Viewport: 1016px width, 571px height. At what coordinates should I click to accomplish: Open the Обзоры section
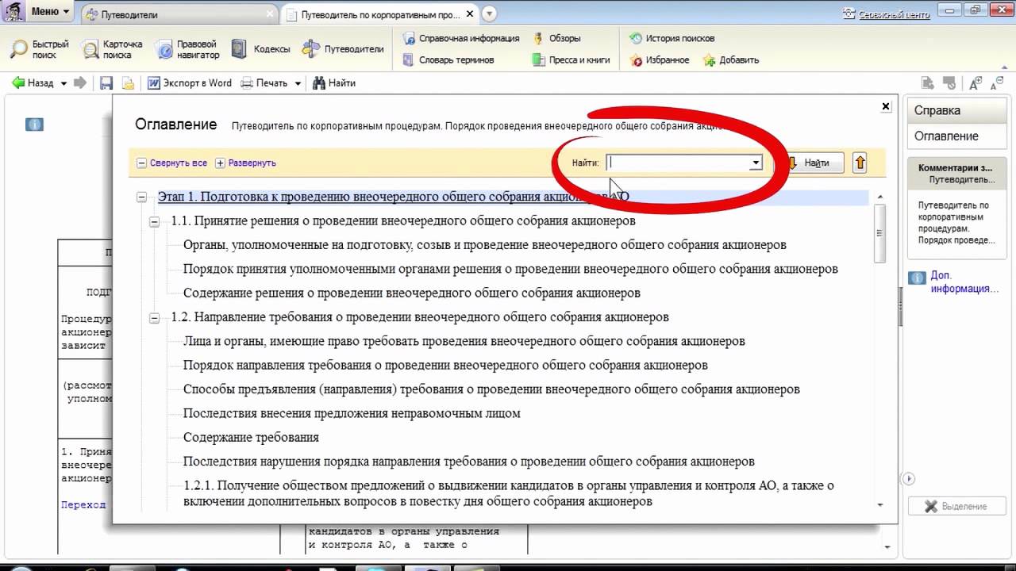[557, 38]
